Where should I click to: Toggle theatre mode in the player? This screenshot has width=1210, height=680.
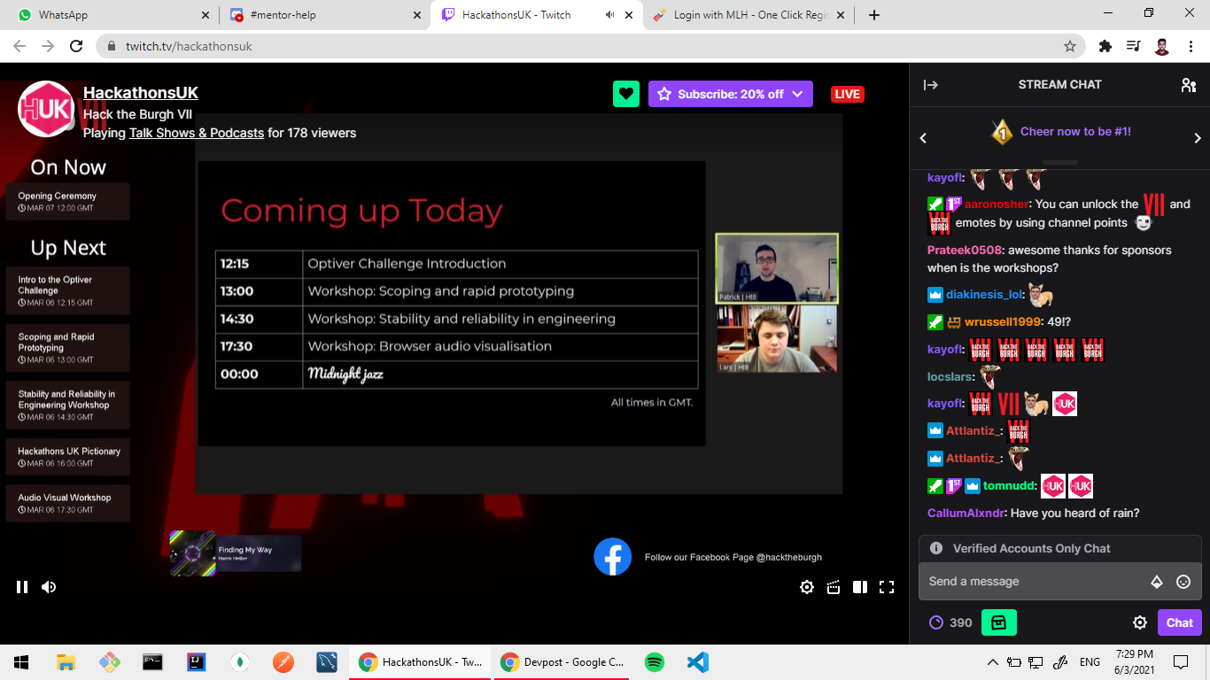click(859, 586)
